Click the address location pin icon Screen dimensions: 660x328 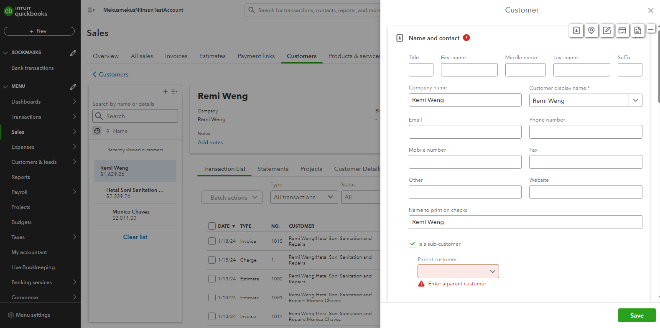591,31
